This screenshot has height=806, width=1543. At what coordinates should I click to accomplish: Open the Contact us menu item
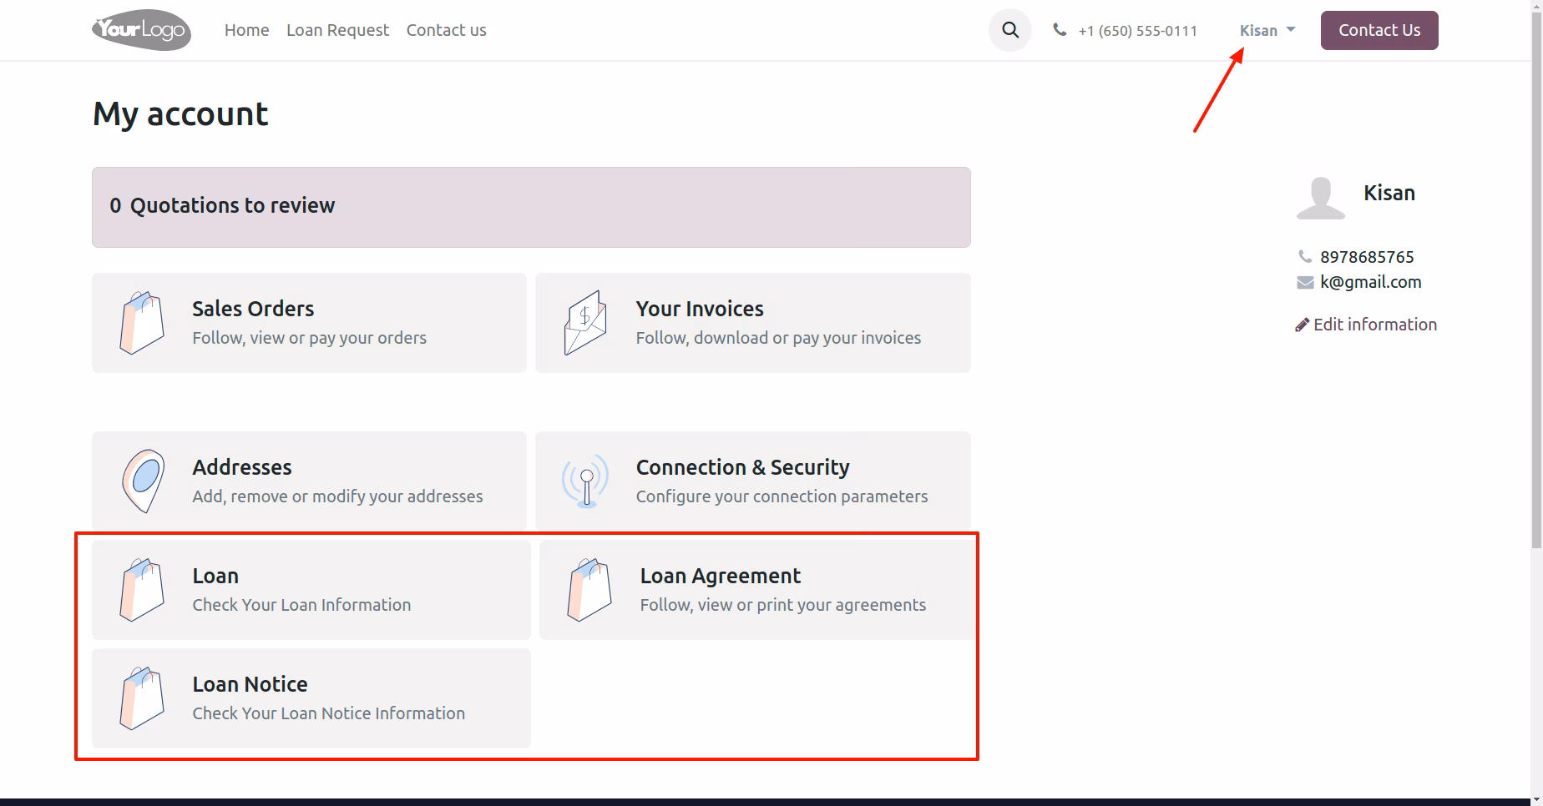tap(446, 30)
